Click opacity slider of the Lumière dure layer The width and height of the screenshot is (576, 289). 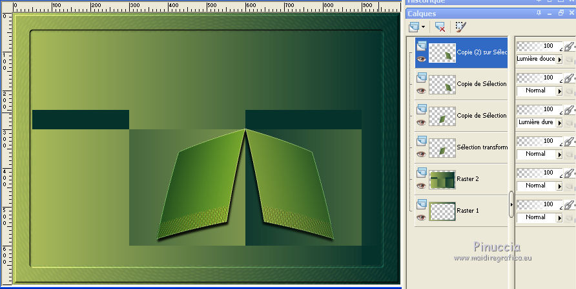[539, 109]
